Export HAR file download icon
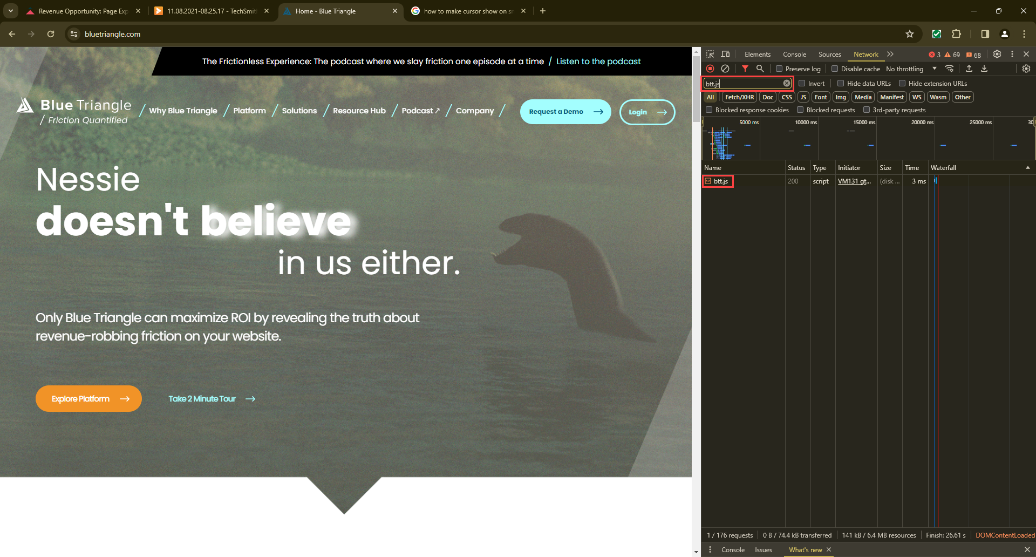1036x557 pixels. click(984, 69)
